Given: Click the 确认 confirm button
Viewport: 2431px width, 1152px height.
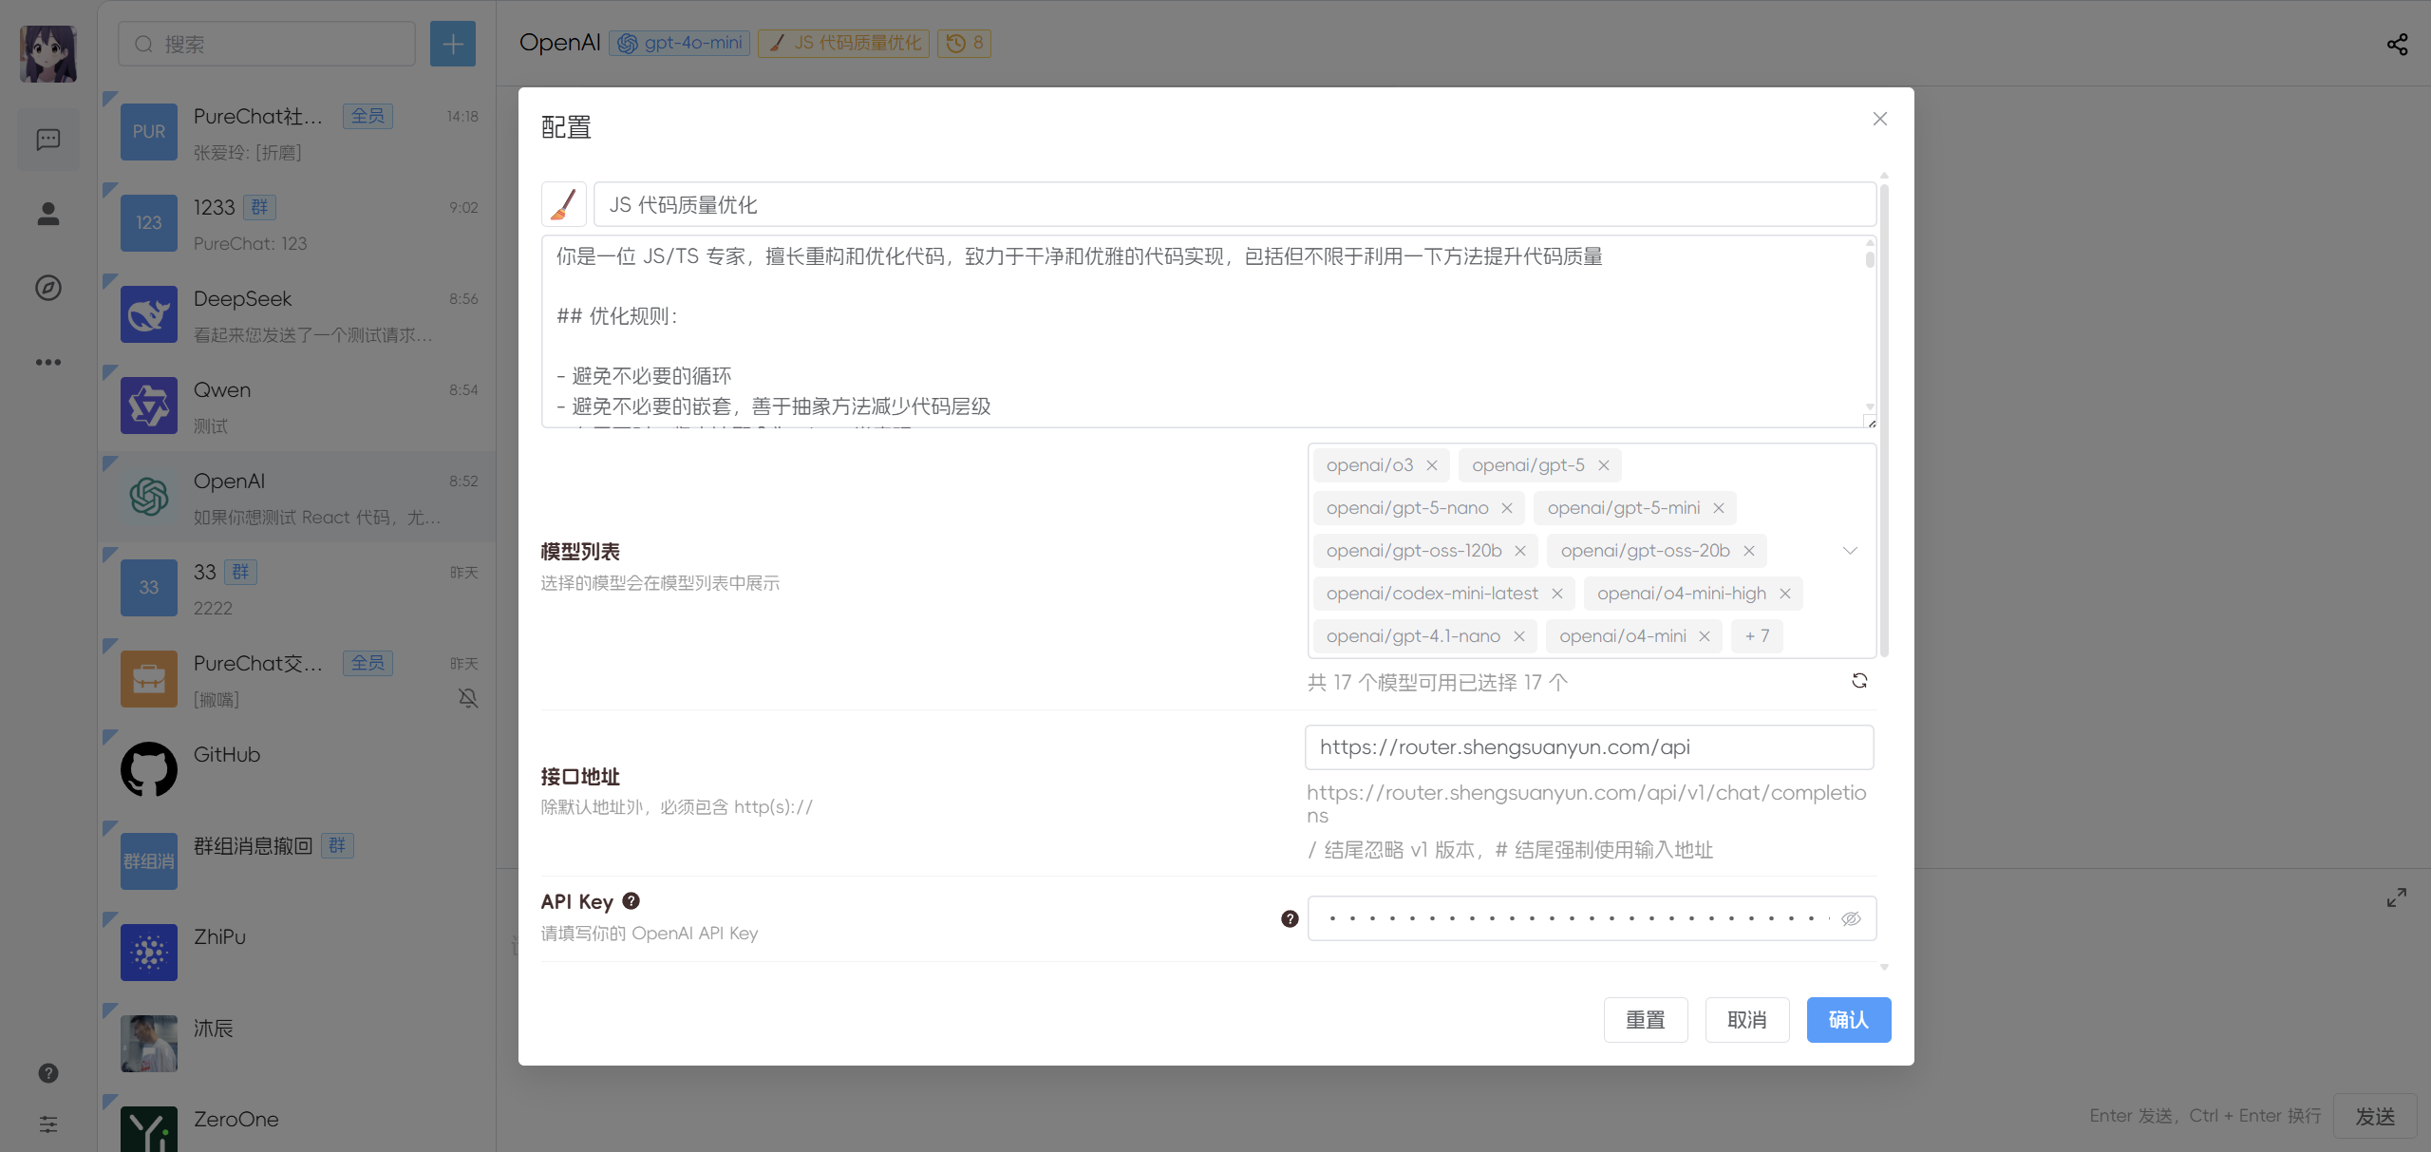Looking at the screenshot, I should coord(1848,1020).
